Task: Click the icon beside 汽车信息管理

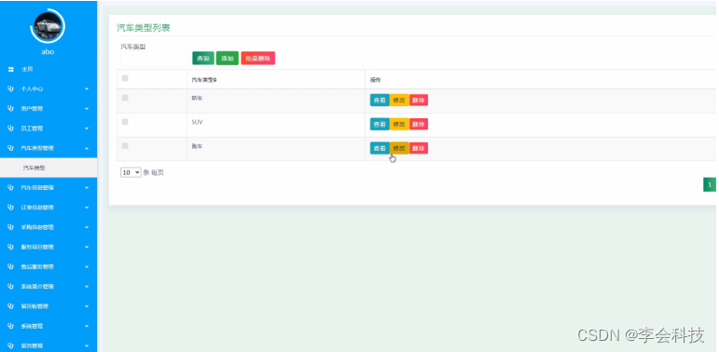Action: [x=11, y=188]
